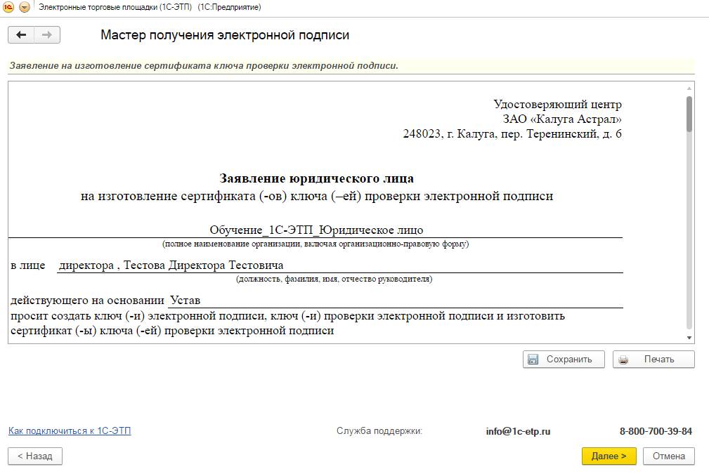This screenshot has width=709, height=474.
Task: Go back with the left arrow button
Action: pos(21,35)
